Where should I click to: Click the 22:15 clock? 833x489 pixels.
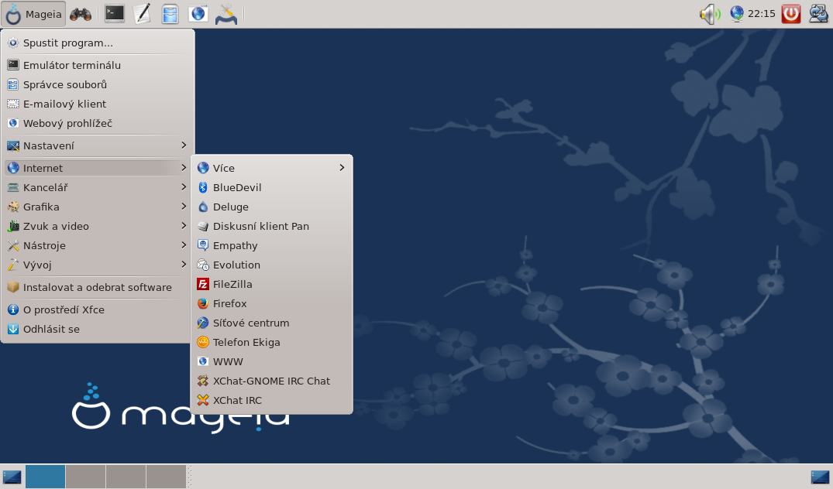[x=761, y=14]
